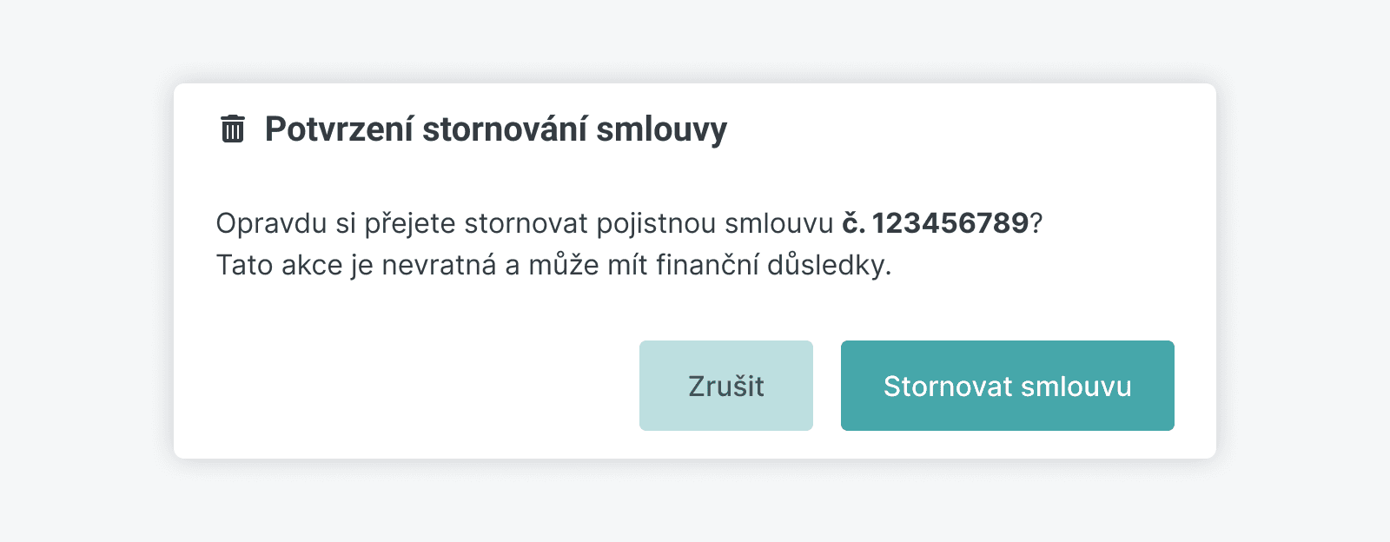Click the bold 'č.' abbreviation before number
This screenshot has width=1390, height=542.
pyautogui.click(x=853, y=223)
